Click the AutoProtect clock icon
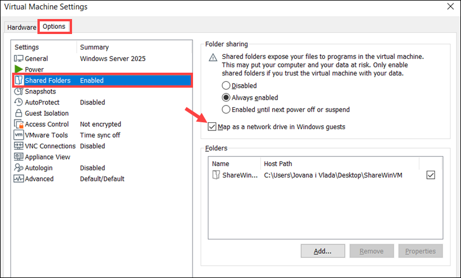The image size is (461, 278). click(18, 103)
